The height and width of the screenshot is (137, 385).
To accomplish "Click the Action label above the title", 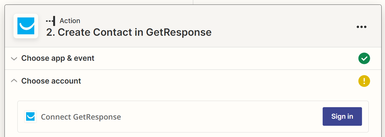I will pyautogui.click(x=70, y=21).
